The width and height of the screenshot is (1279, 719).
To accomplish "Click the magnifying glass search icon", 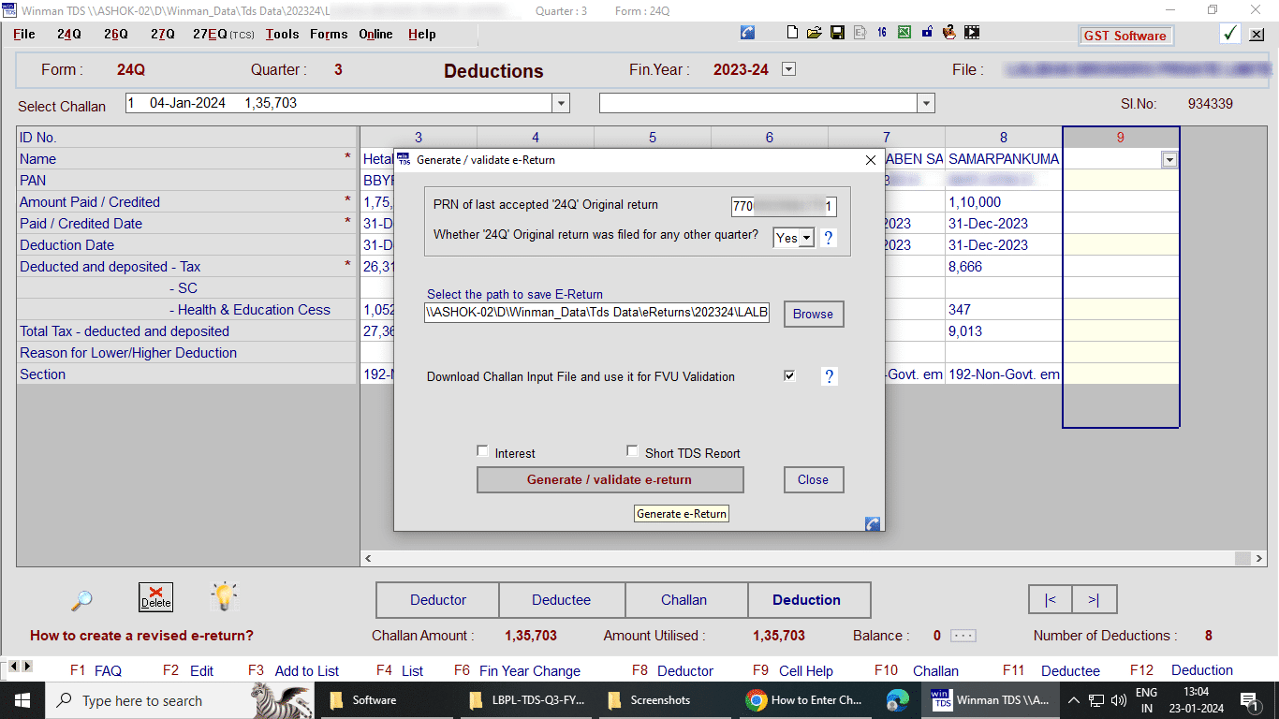I will (x=82, y=600).
